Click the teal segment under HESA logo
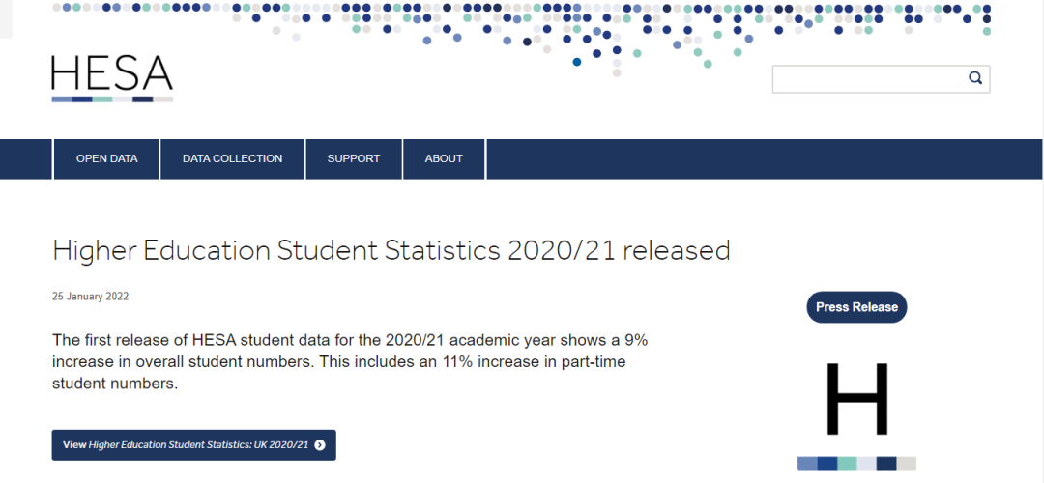Image resolution: width=1044 pixels, height=483 pixels. (x=102, y=99)
